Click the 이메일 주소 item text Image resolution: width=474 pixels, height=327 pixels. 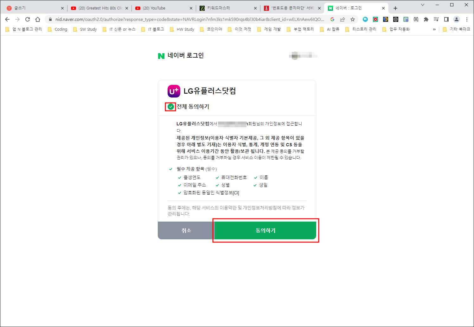195,185
